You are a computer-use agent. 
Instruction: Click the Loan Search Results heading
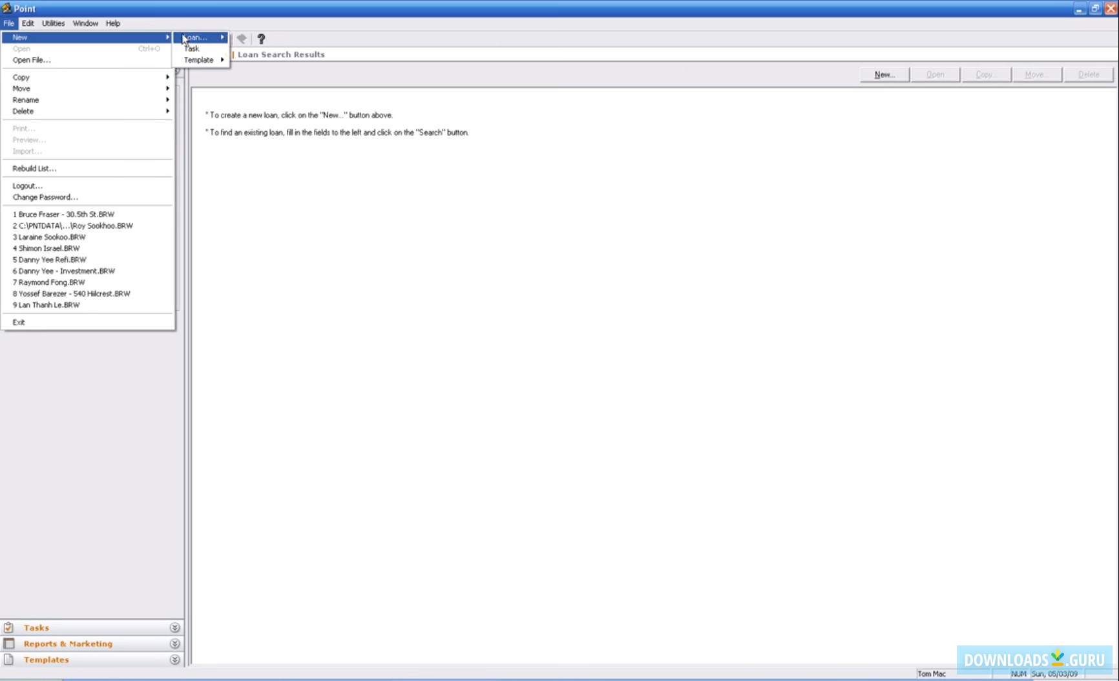click(281, 54)
